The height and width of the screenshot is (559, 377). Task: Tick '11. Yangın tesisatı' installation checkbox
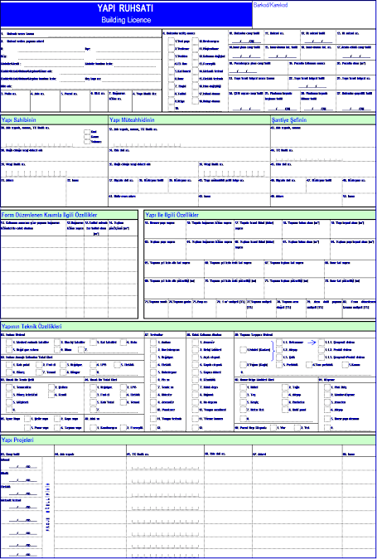[x=153, y=419]
